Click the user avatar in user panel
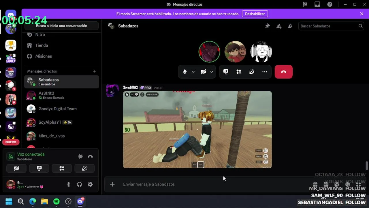 coord(11,184)
